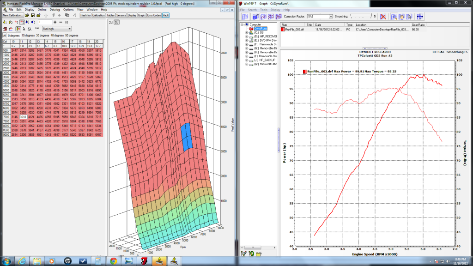The width and height of the screenshot is (473, 266).
Task: Select the WinPEP pan hand graph icon
Action: [x=401, y=17]
